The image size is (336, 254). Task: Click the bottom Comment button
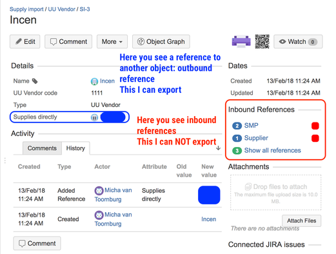37,243
